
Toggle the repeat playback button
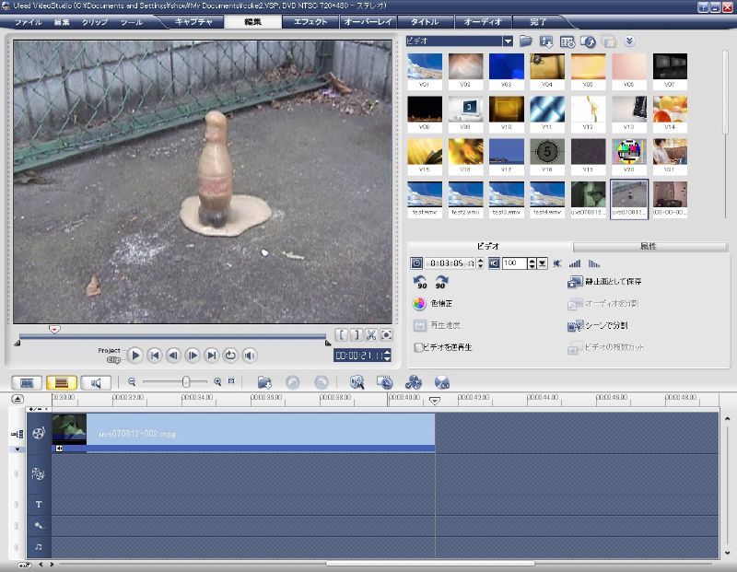click(230, 355)
